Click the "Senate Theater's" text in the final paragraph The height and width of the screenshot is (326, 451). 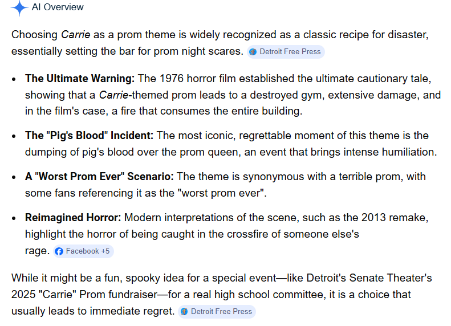point(395,279)
